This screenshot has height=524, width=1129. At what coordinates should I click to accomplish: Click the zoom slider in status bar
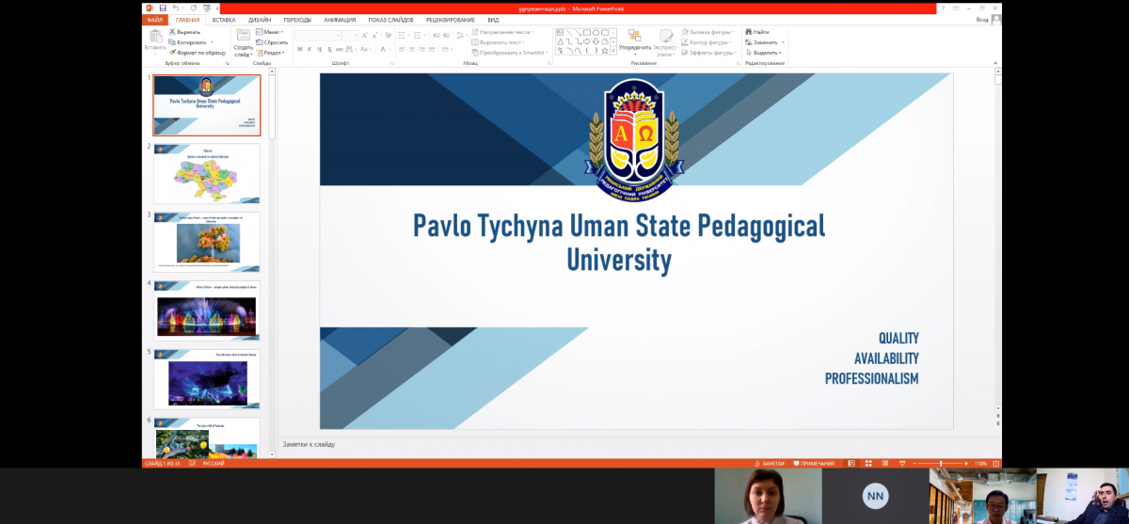point(941,464)
